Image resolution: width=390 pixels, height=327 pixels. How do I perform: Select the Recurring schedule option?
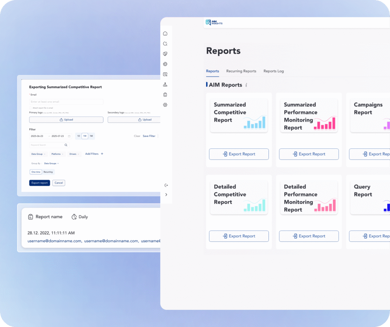pos(48,172)
